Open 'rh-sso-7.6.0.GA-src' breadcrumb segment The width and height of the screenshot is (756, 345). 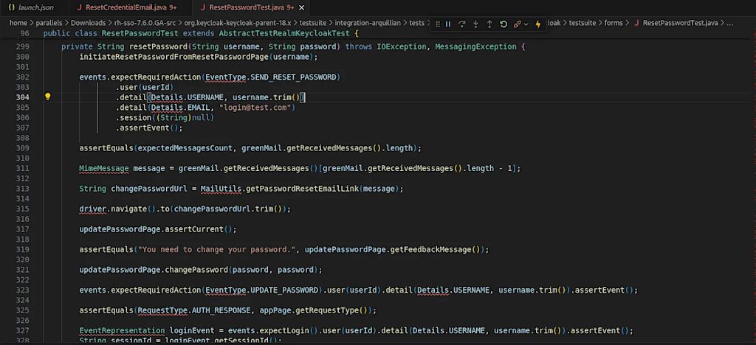point(145,23)
